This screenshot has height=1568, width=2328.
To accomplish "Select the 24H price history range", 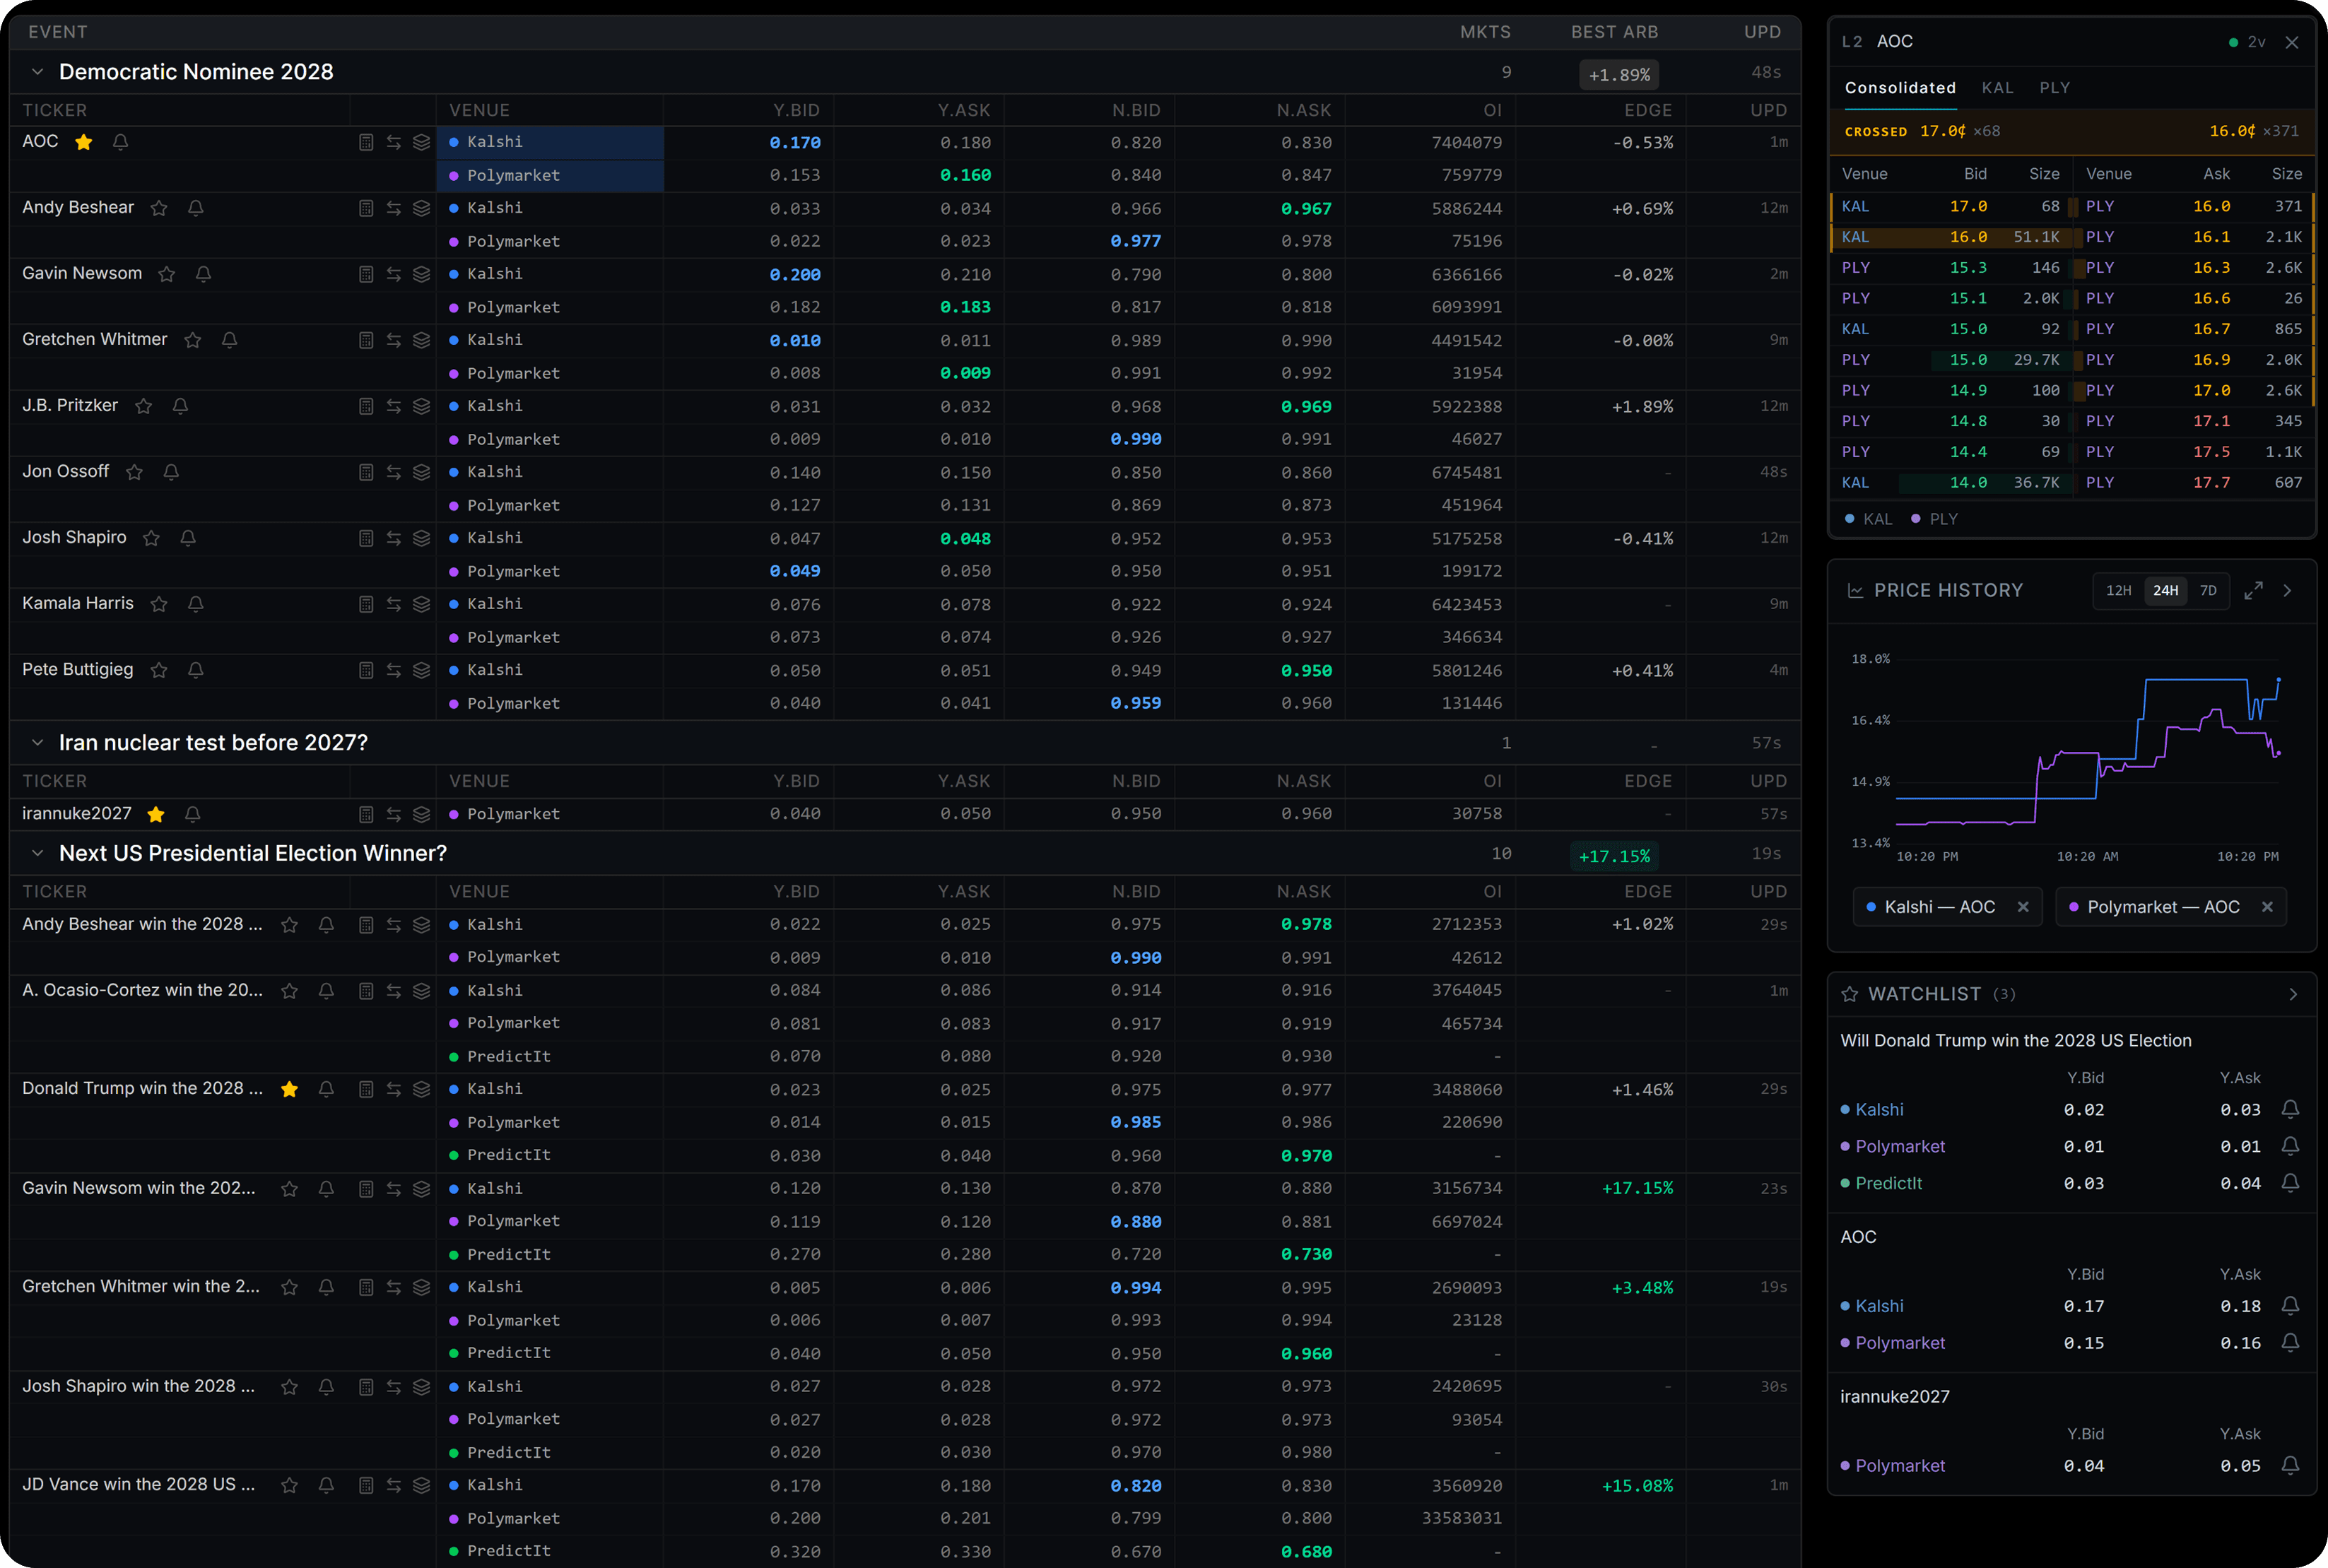I will click(x=2165, y=591).
